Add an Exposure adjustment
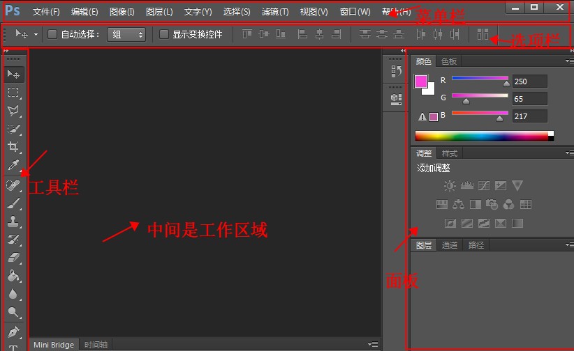Image resolution: width=574 pixels, height=351 pixels. 501,185
